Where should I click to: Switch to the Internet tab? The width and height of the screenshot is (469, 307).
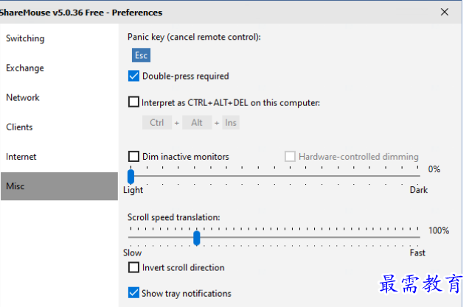click(x=21, y=156)
